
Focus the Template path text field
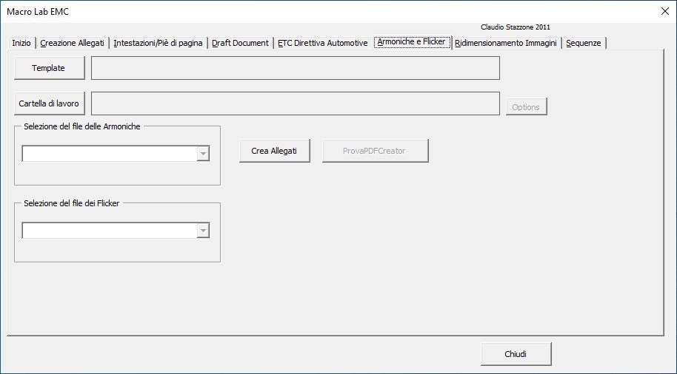[295, 68]
